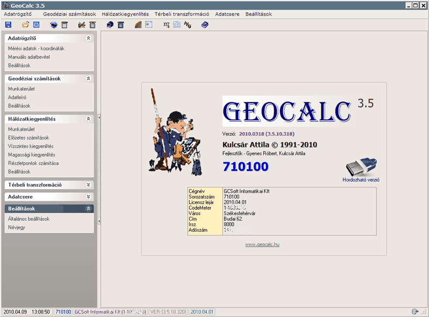Click the blue floppy disk save icon
429x317 pixels.
coord(8,25)
